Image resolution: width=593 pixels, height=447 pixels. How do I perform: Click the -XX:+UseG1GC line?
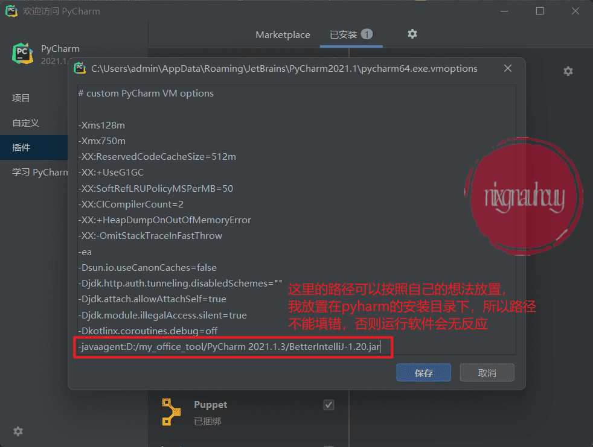point(111,173)
